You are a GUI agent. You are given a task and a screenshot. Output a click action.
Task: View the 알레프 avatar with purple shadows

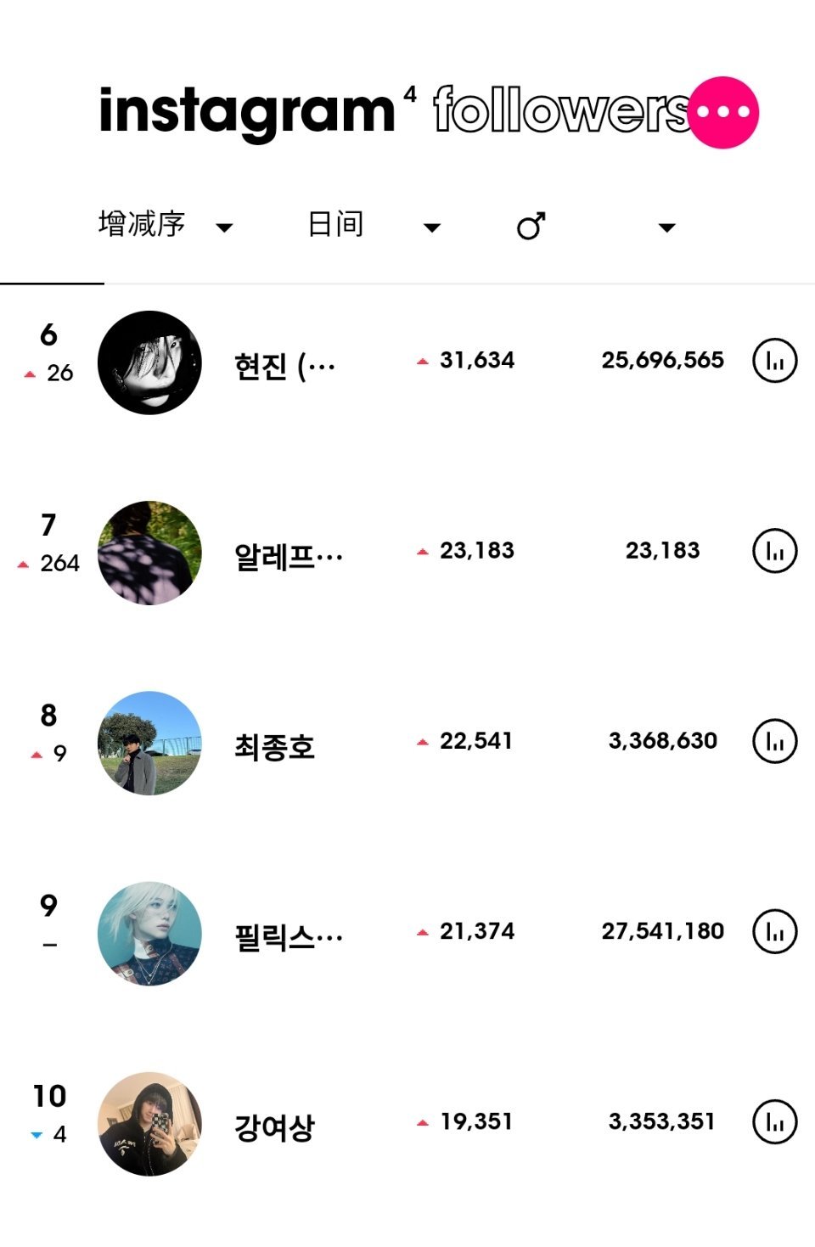coord(149,553)
